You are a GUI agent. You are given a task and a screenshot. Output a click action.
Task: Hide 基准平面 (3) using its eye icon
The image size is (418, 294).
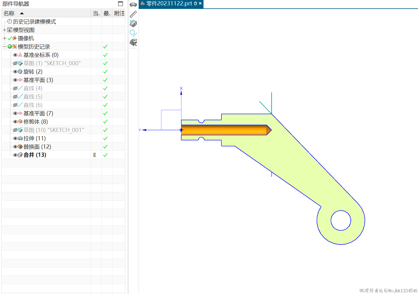(x=15, y=80)
